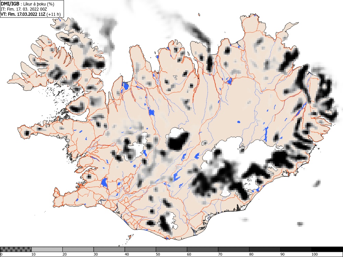Click the legend label '90'

[282, 254]
